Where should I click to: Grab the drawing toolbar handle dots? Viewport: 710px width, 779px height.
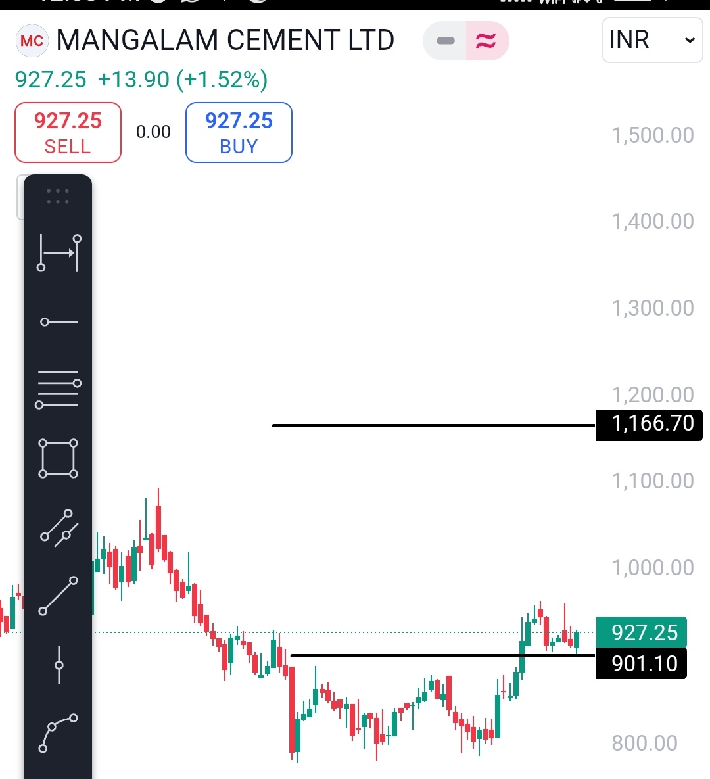click(58, 197)
